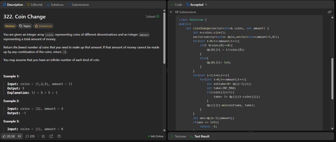Viewport: 336px width, 142px height.
Task: Open the Testcase tab
Action: (x=178, y=136)
